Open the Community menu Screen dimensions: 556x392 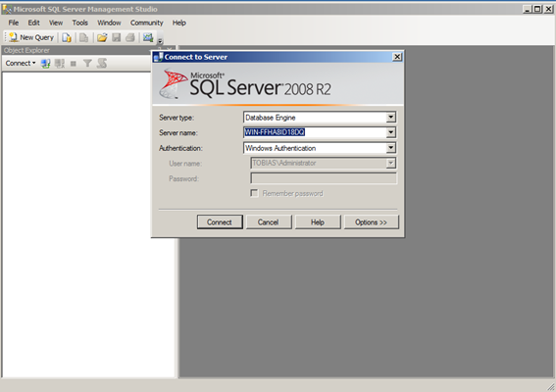[x=146, y=23]
